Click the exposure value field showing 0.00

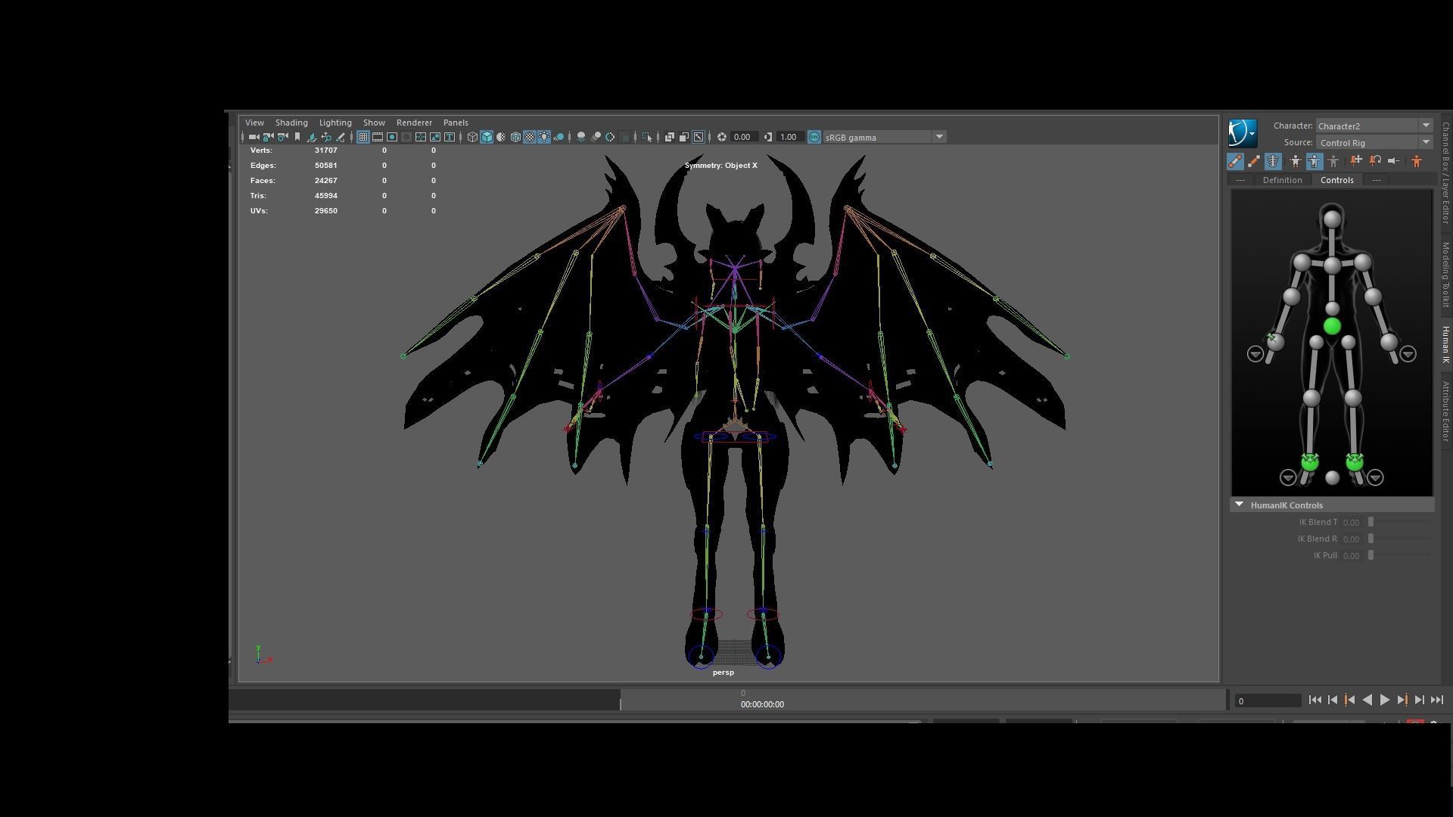[x=742, y=137]
